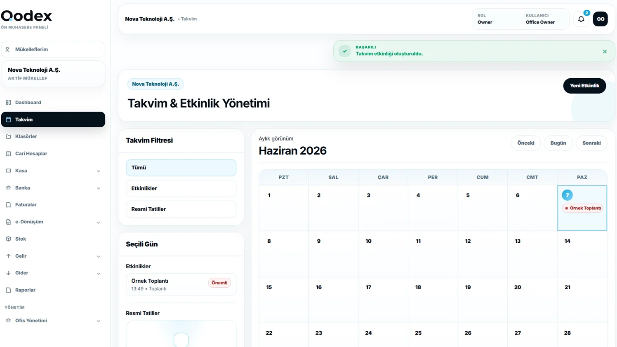
Task: Expand the Gelir submenu chevron
Action: (x=99, y=256)
